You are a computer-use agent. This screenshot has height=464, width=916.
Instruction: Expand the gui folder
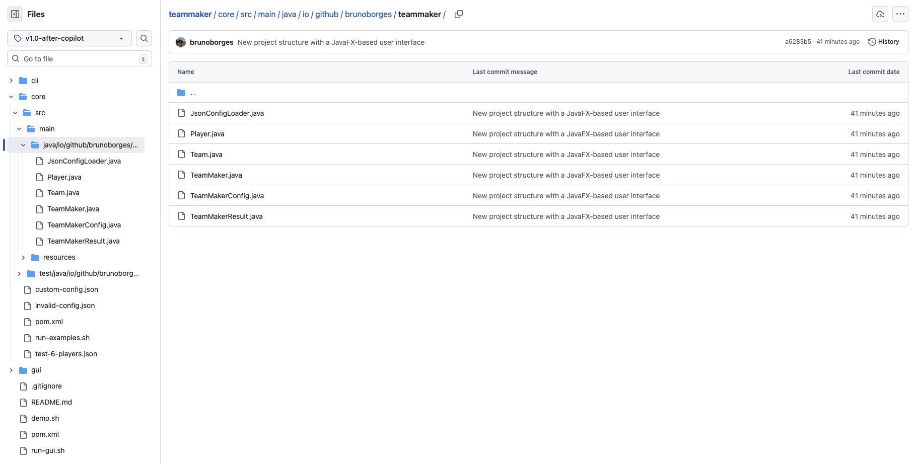[x=11, y=370]
